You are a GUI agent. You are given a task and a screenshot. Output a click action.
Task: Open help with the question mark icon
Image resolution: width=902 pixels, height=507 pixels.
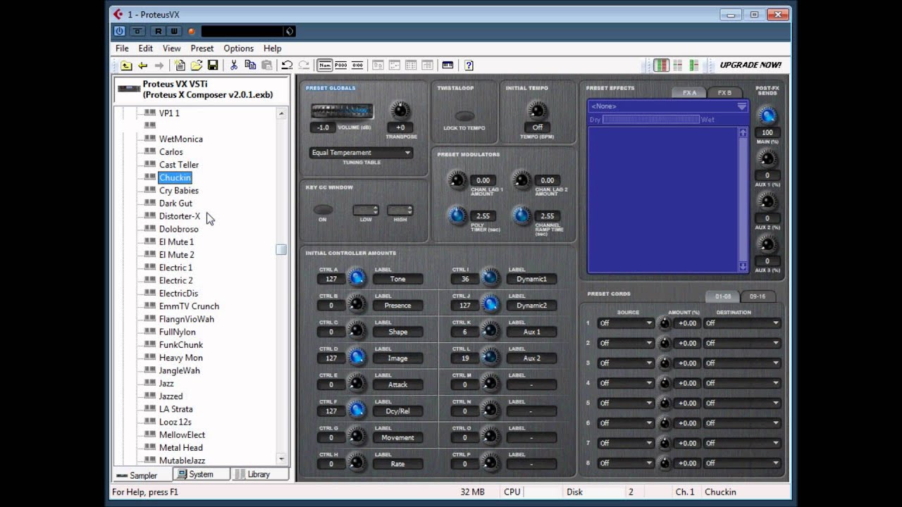click(x=469, y=65)
